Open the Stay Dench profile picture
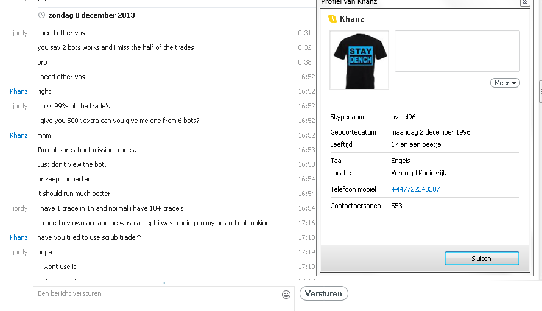 (359, 60)
